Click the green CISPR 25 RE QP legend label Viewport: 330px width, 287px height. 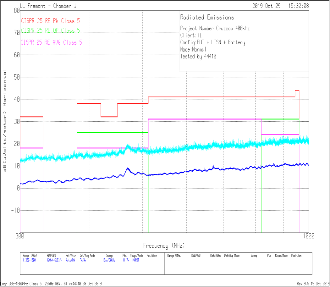click(50, 30)
